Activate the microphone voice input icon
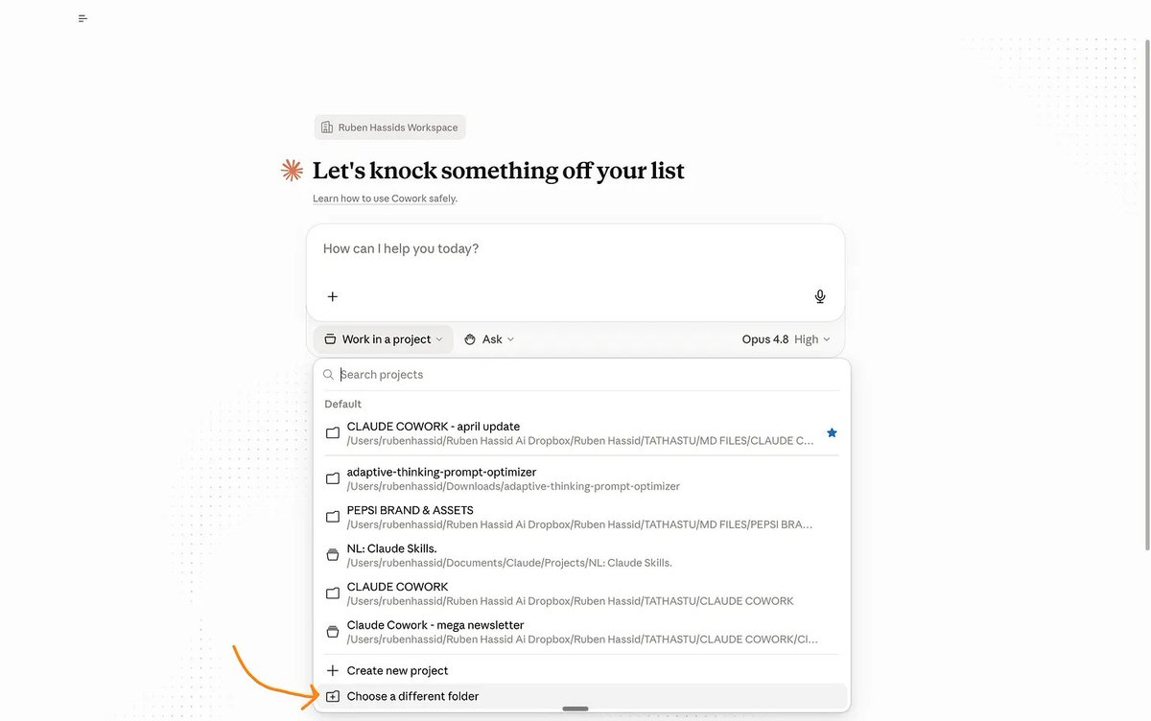 tap(820, 296)
